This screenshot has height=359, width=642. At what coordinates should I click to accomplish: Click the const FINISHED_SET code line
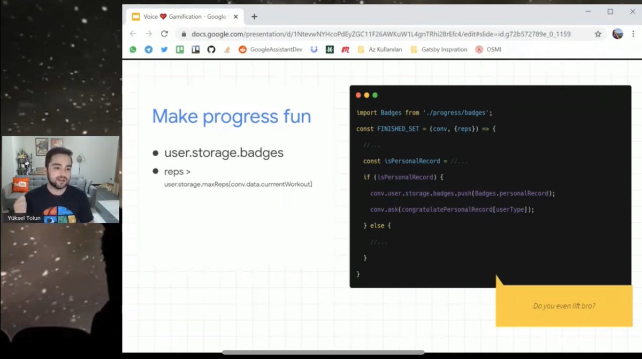click(426, 129)
